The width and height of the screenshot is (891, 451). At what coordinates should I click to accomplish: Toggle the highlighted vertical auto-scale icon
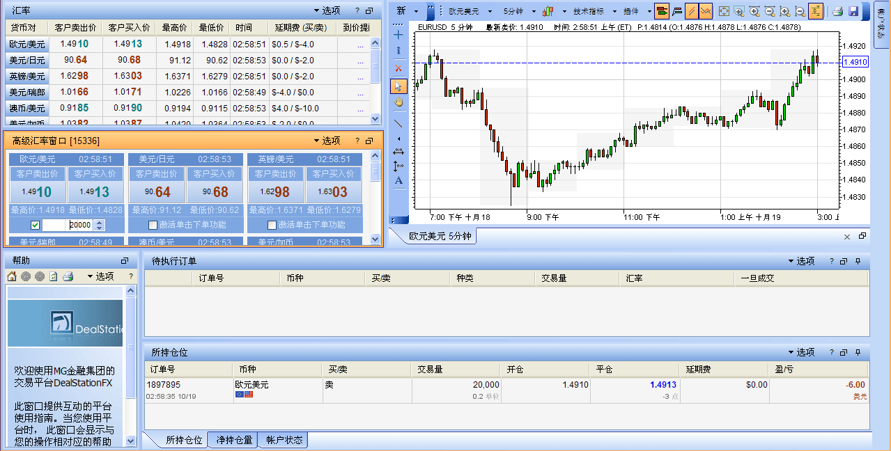click(816, 11)
